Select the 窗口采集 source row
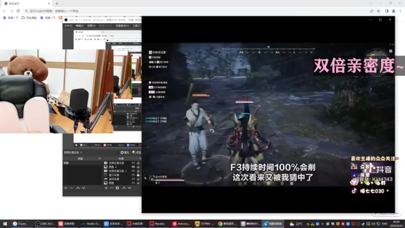The height and width of the screenshot is (228, 405). pos(122,175)
